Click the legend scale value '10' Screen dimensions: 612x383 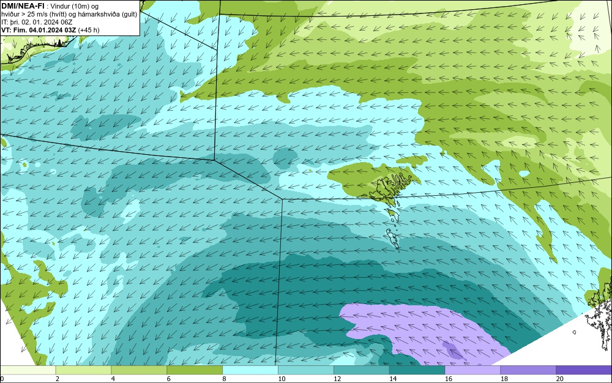pos(282,379)
